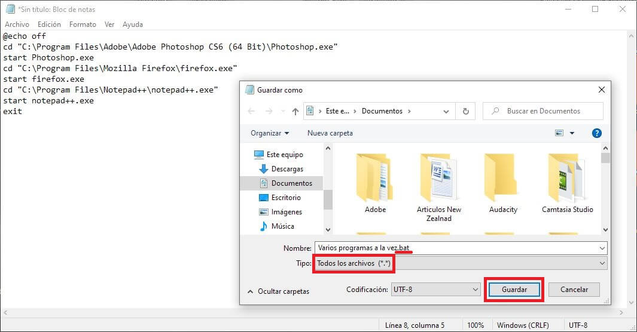This screenshot has height=332, width=637.
Task: Select the Camtasia Studio folder
Action: point(567,184)
